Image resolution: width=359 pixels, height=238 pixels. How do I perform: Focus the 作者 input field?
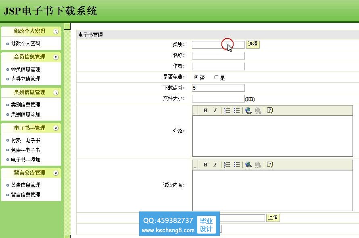[218, 66]
